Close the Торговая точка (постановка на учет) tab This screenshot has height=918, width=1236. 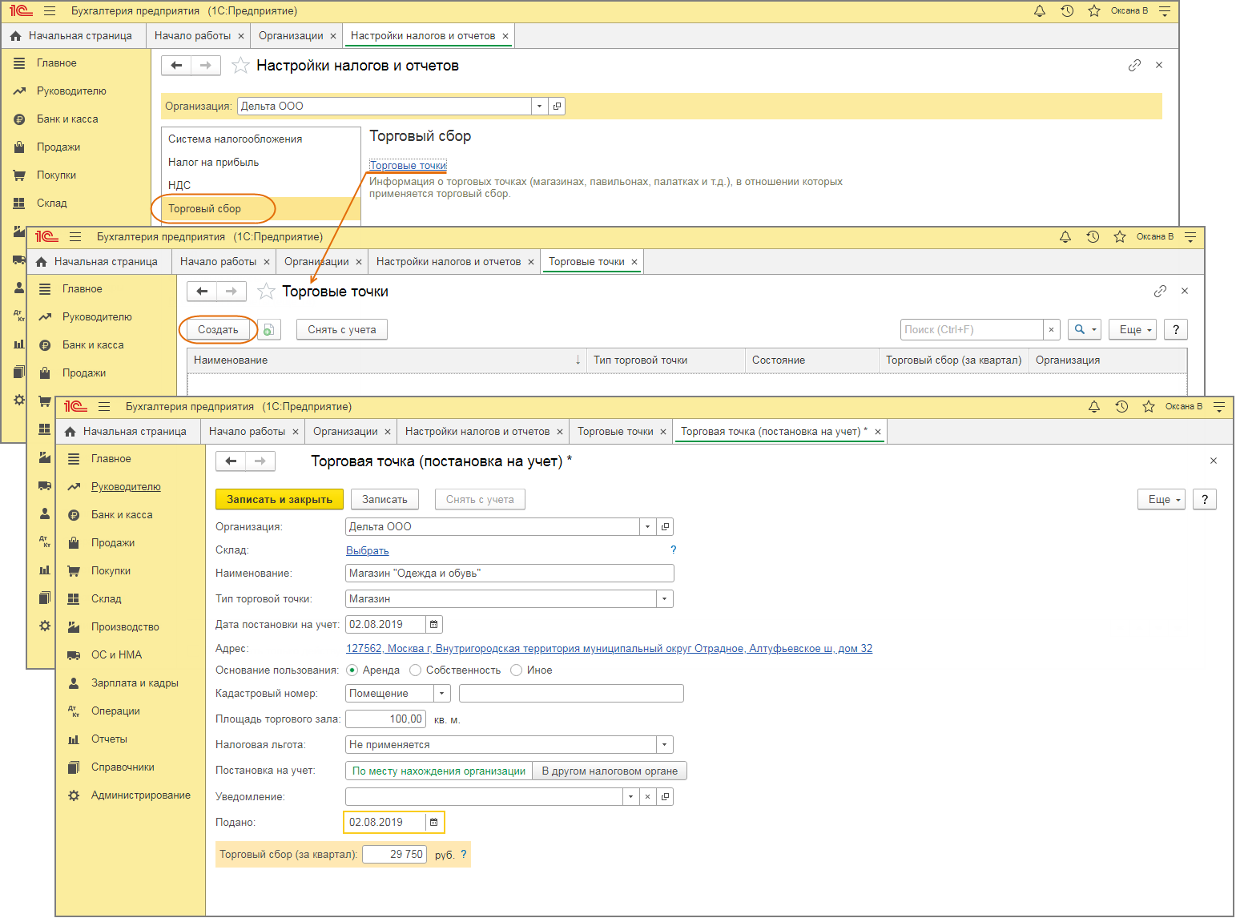878,432
